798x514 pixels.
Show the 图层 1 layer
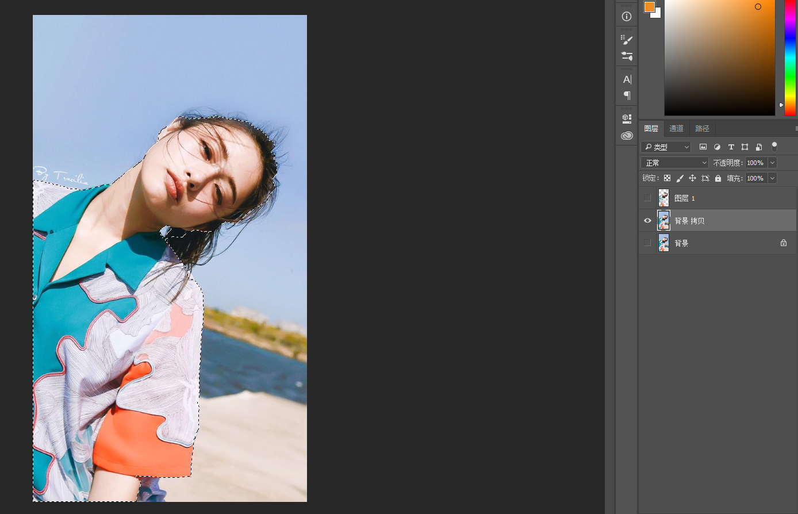tap(647, 198)
